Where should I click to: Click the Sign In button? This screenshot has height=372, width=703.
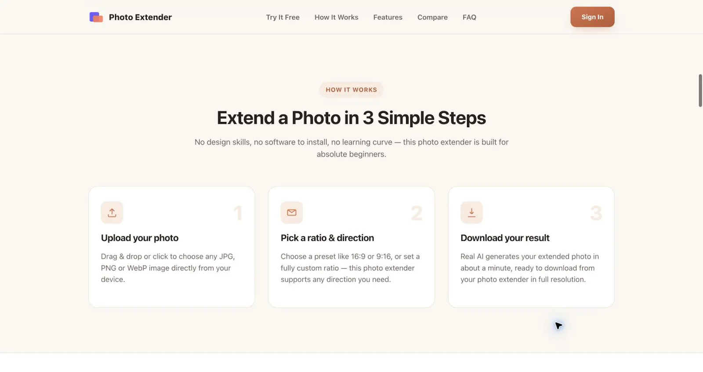pyautogui.click(x=592, y=17)
